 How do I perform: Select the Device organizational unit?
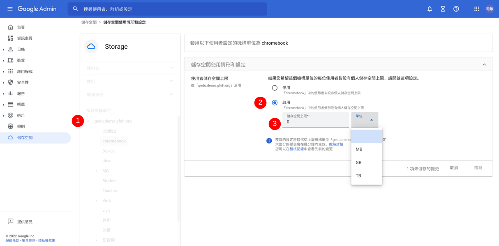[109, 151]
